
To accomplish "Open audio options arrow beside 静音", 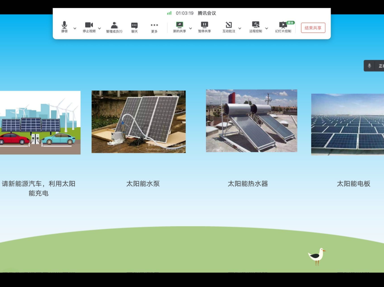I will point(75,28).
